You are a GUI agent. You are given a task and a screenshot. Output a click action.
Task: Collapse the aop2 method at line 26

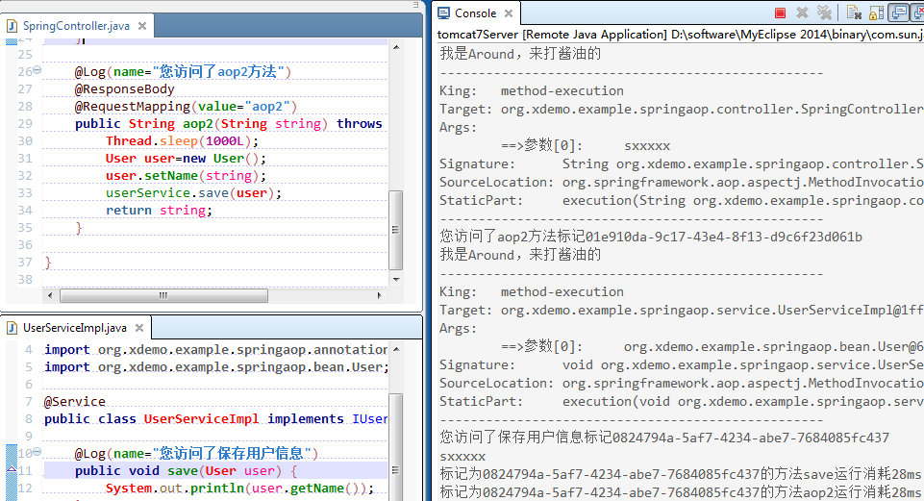[37, 70]
